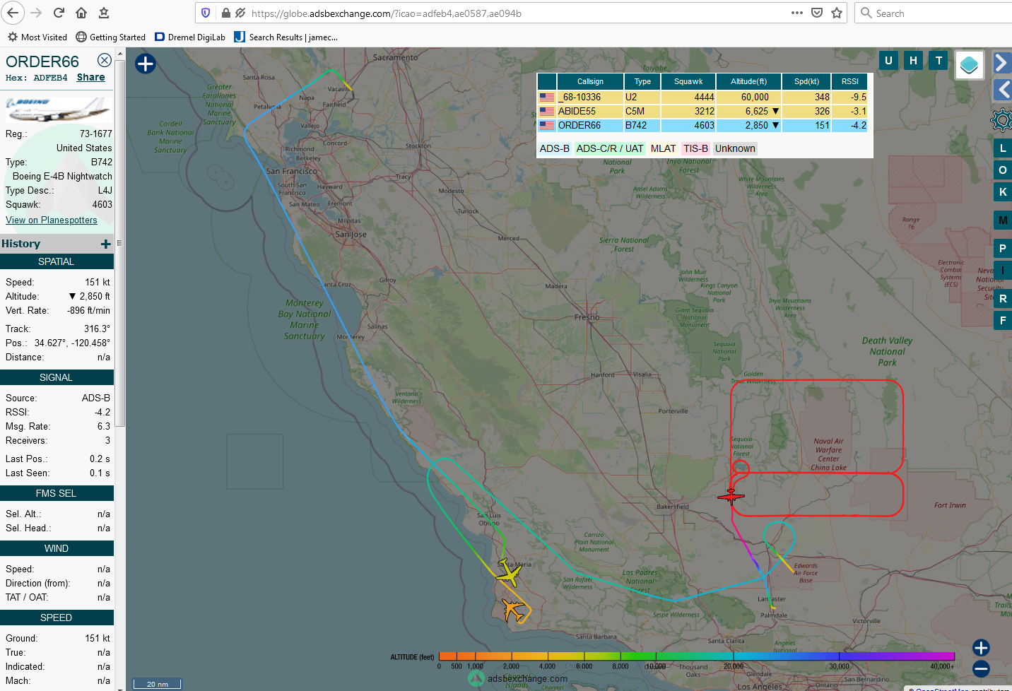Viewport: 1012px width, 691px height.
Task: Toggle the U button on map
Action: point(888,61)
